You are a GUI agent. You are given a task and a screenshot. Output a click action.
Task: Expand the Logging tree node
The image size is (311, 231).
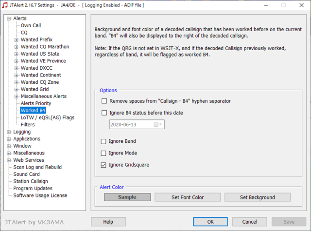pos(9,132)
